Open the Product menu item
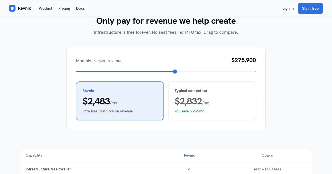Screen dimensions: 332x174 point(45,8)
